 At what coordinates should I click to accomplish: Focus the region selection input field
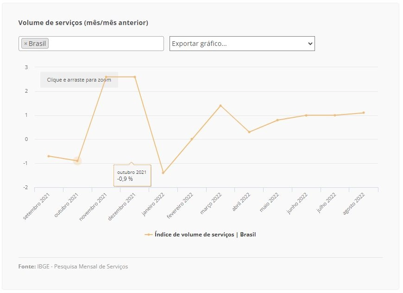tap(105, 44)
